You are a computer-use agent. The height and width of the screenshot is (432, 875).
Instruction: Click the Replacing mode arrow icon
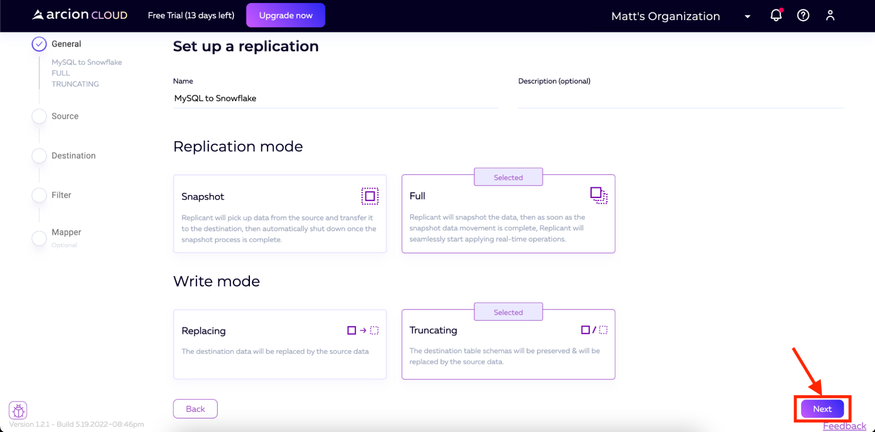tap(363, 331)
